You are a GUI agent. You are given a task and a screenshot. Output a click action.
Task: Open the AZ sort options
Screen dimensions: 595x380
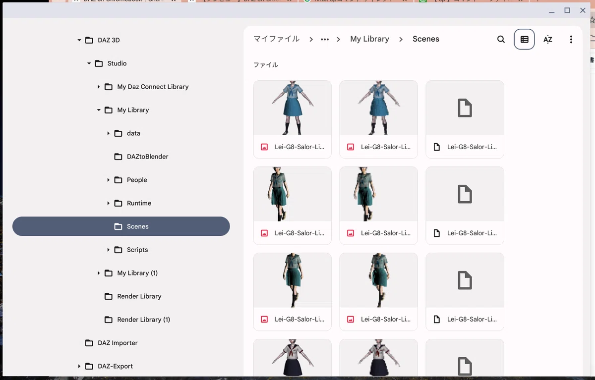click(547, 39)
